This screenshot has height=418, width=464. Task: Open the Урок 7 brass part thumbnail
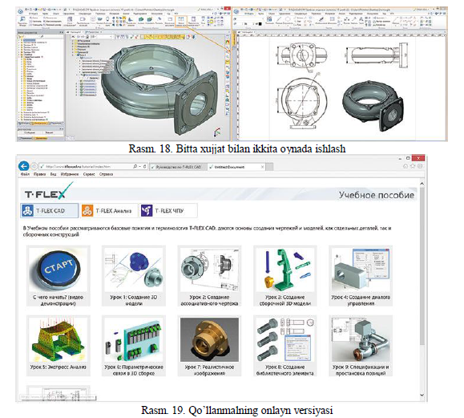(x=209, y=339)
